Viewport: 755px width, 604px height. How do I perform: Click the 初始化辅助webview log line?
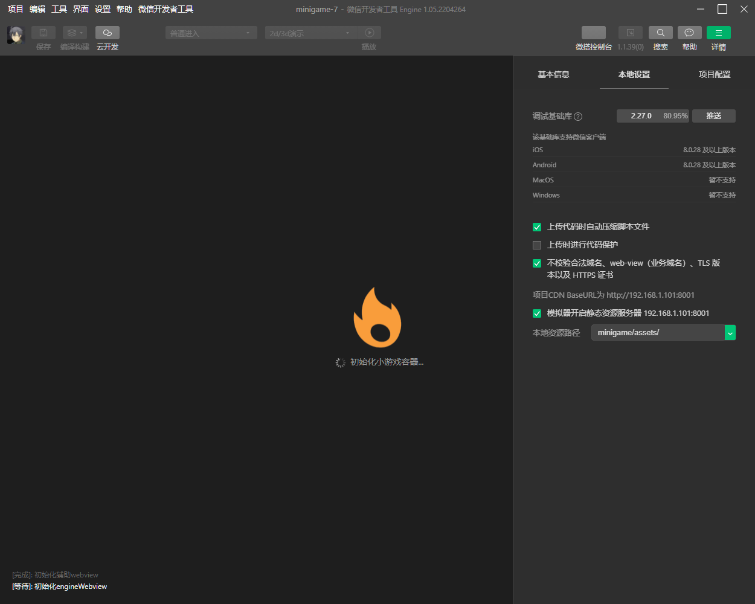pyautogui.click(x=55, y=575)
